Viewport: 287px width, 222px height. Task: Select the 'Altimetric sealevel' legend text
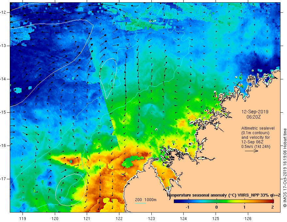258,128
